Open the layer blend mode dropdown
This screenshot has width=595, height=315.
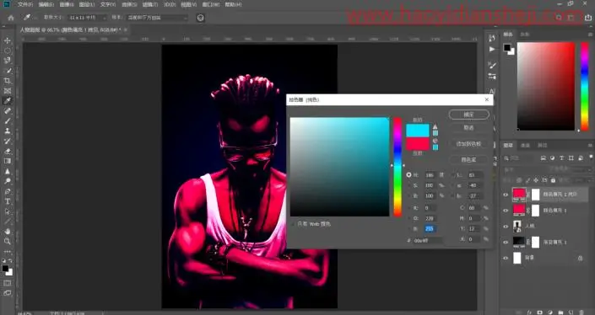[524, 169]
